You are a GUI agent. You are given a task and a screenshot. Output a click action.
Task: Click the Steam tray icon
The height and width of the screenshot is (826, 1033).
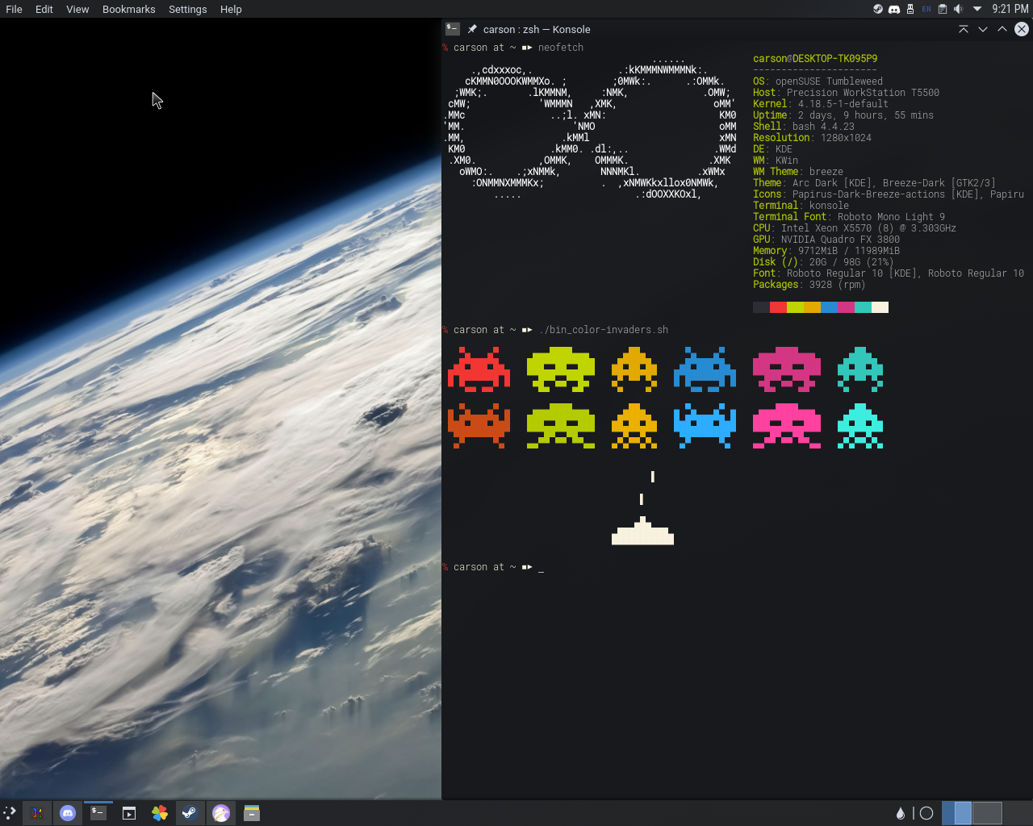point(878,9)
